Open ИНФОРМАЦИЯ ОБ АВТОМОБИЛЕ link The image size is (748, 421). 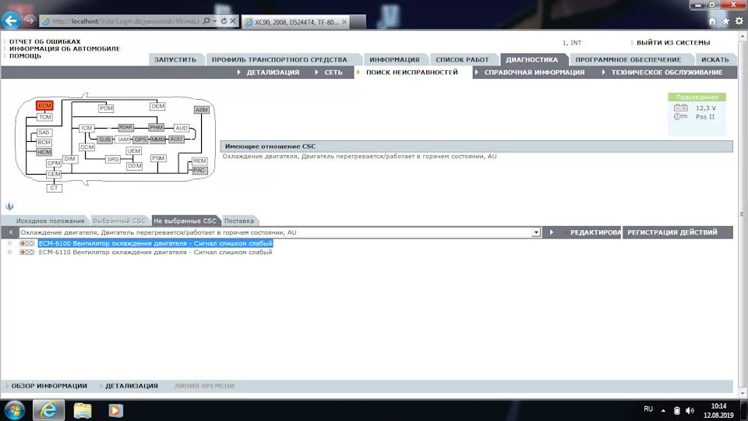(x=65, y=48)
